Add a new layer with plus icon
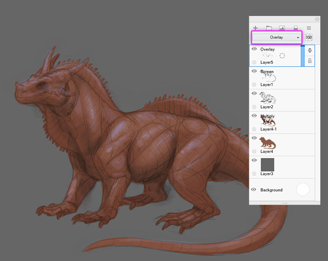 255,28
